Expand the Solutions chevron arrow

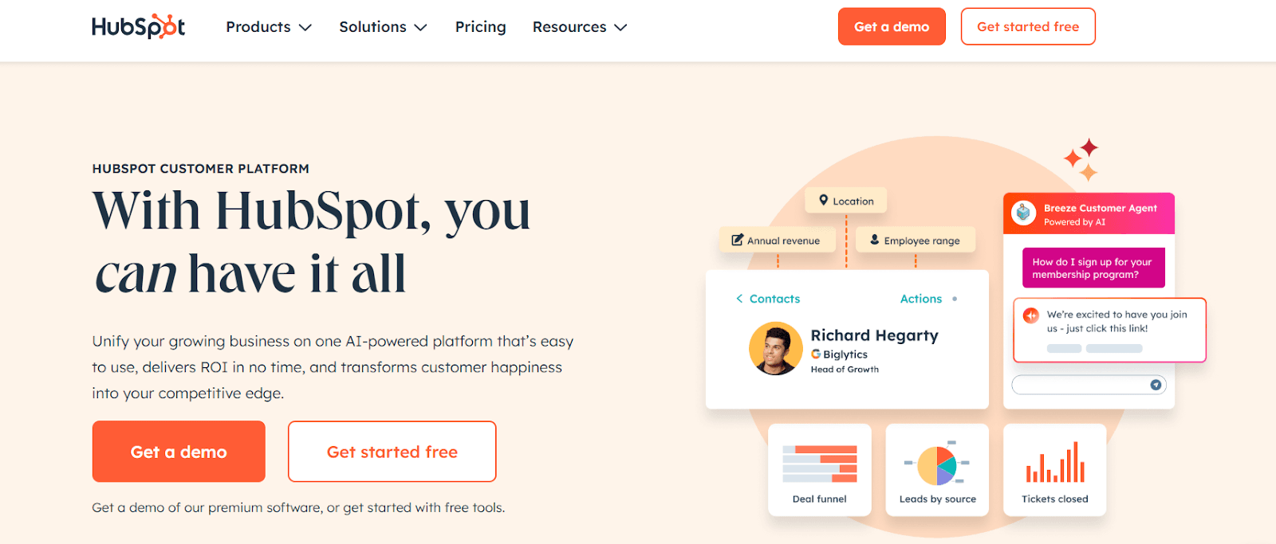click(420, 28)
